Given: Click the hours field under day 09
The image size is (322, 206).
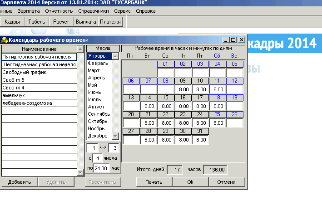Looking at the screenshot, I should click(183, 89).
